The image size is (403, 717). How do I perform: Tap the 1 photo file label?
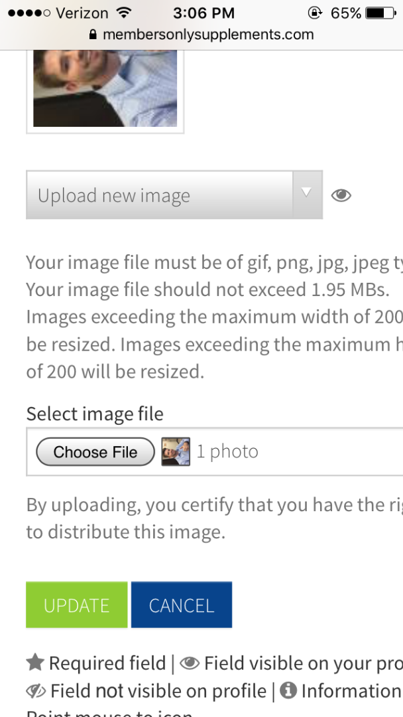[x=227, y=451]
